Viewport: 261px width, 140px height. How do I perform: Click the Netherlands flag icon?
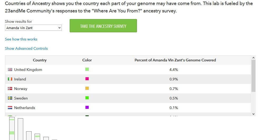pos(10,107)
